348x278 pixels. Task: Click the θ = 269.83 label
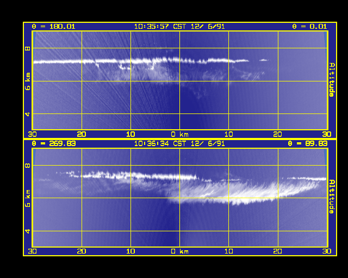53,143
